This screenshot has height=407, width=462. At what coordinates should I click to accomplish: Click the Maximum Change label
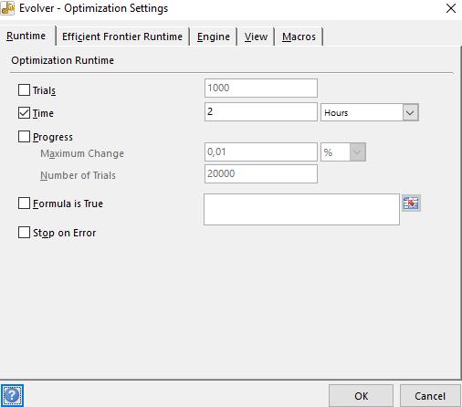(x=82, y=153)
